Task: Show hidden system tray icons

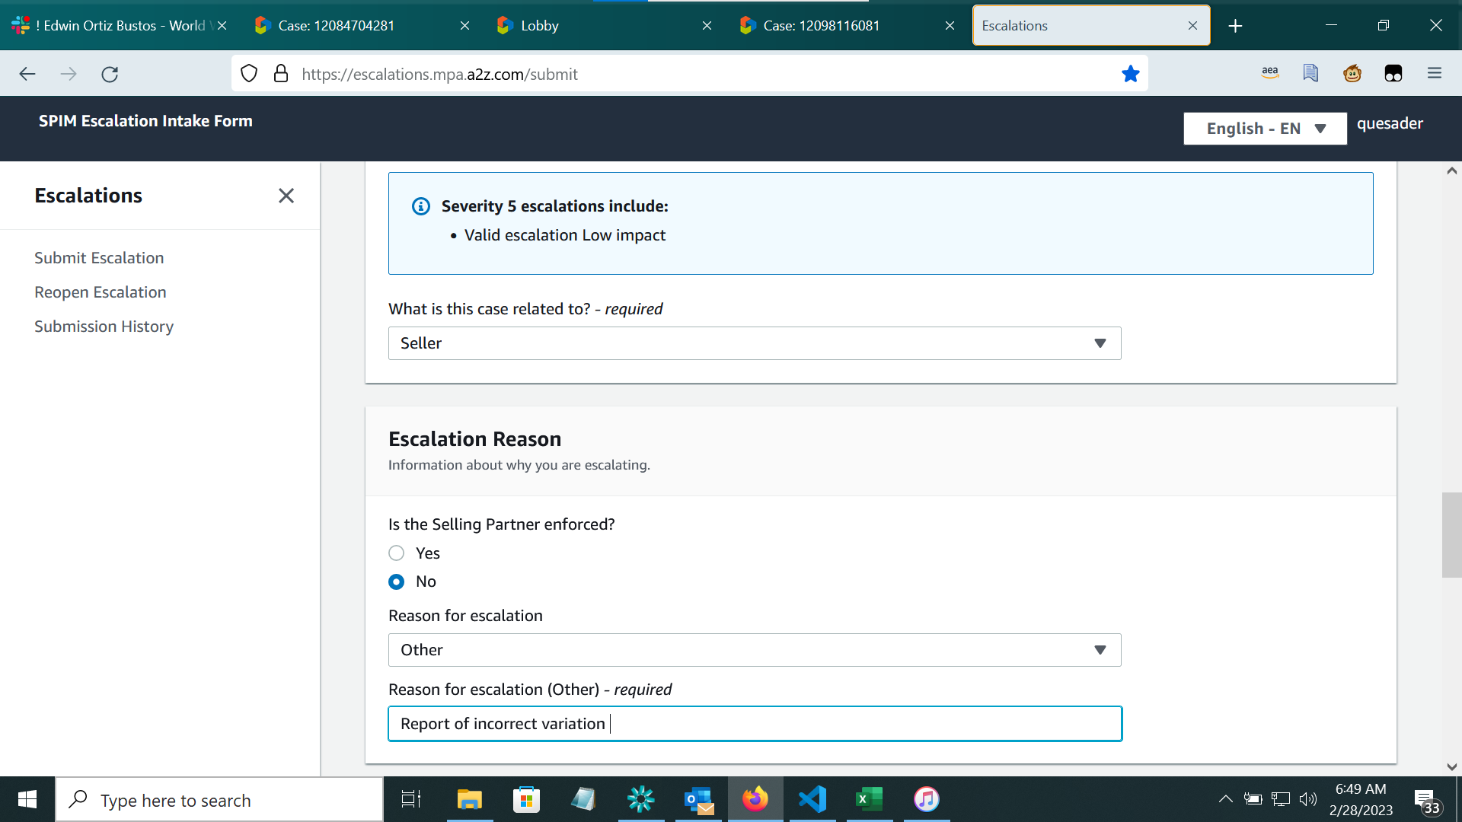Action: click(1225, 799)
